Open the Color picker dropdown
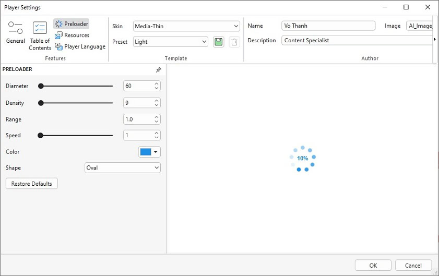439x276 pixels. (x=149, y=152)
